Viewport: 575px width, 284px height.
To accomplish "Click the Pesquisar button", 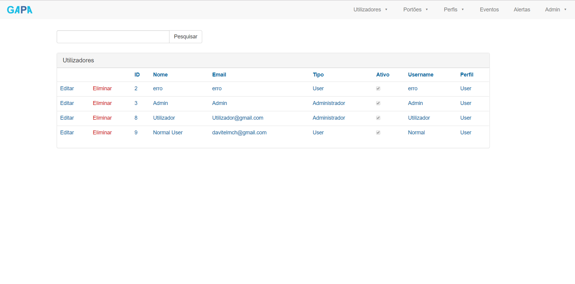I will (186, 37).
